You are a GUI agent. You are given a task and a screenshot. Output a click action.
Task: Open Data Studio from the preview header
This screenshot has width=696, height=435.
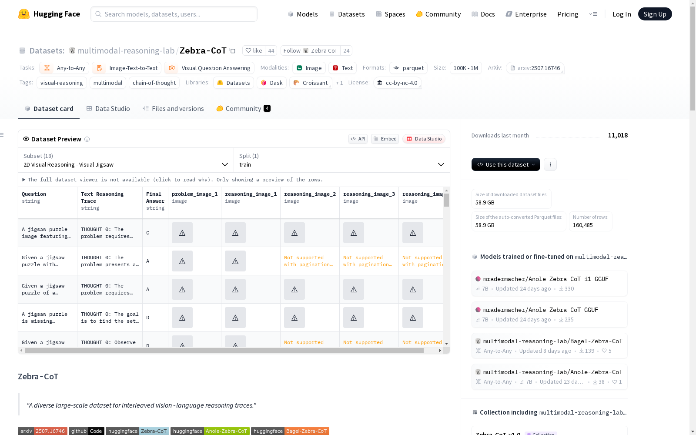[x=424, y=139]
